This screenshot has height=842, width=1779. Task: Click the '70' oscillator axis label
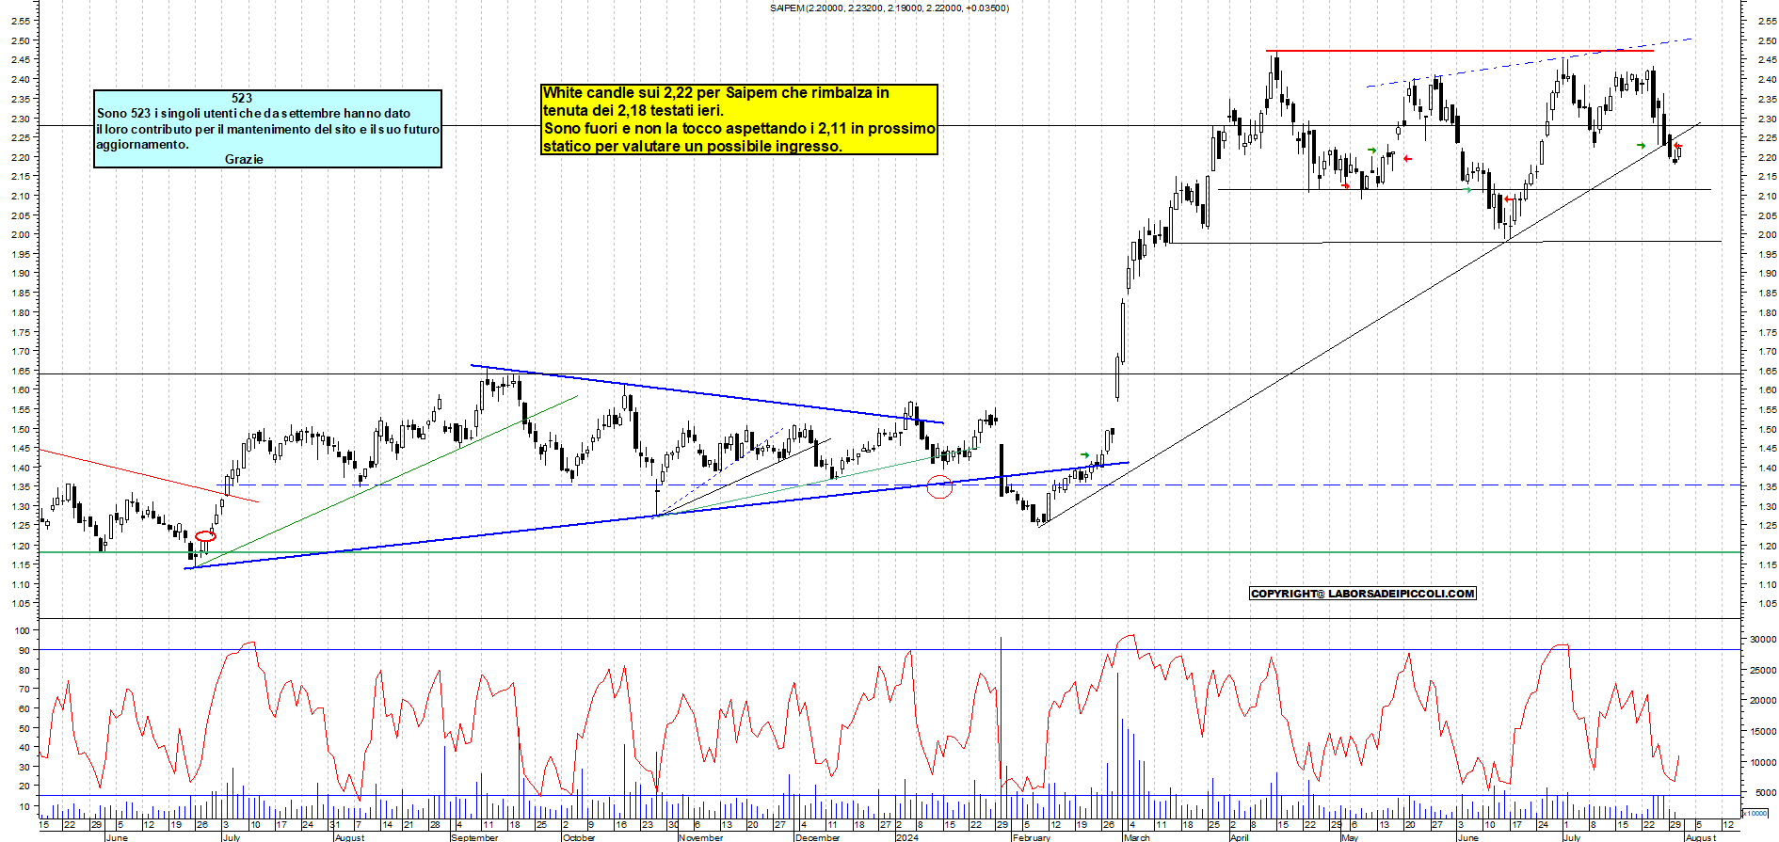[24, 689]
